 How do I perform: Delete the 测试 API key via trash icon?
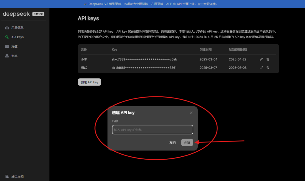click(268, 68)
